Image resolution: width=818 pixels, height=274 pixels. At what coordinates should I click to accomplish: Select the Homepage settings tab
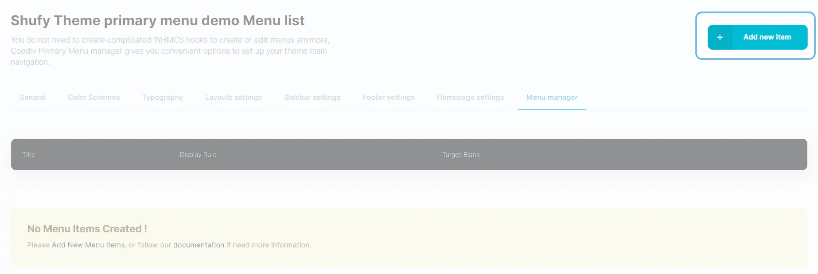coord(470,98)
